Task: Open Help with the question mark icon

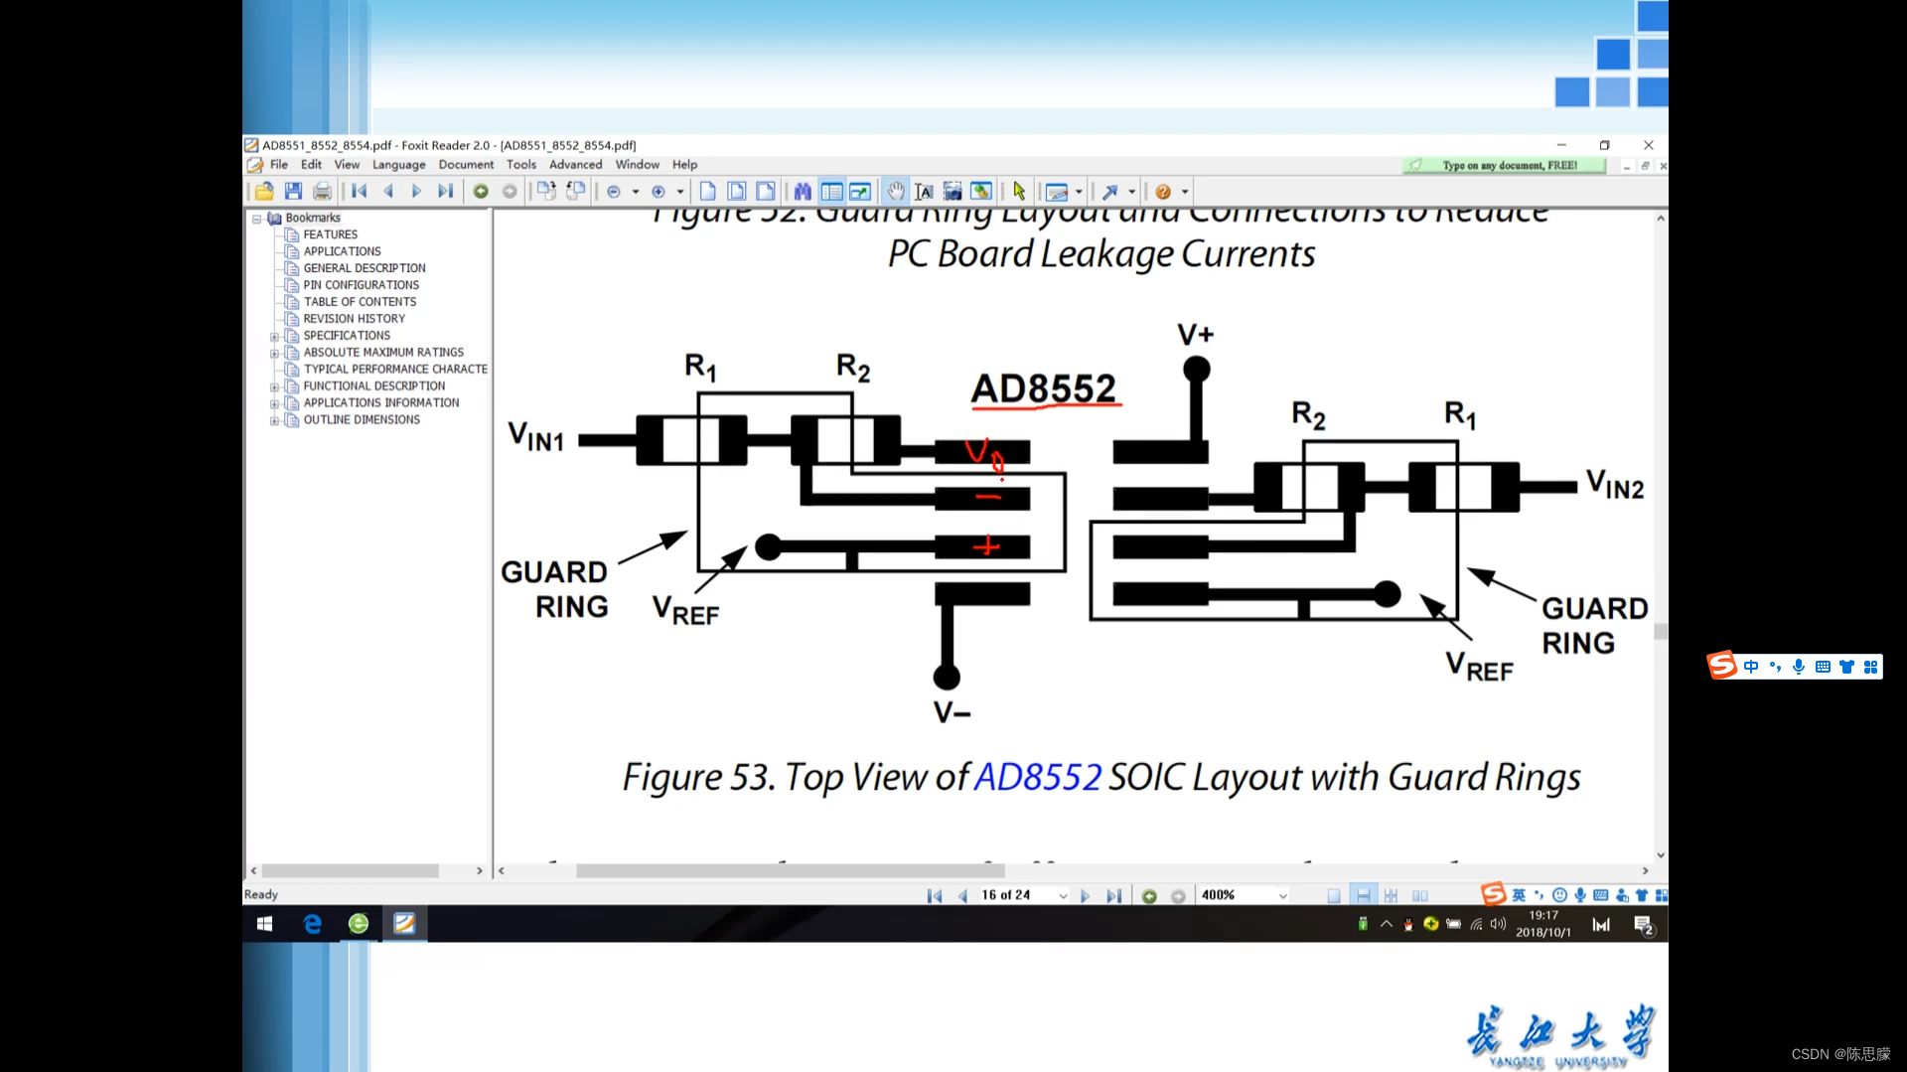Action: (1163, 192)
